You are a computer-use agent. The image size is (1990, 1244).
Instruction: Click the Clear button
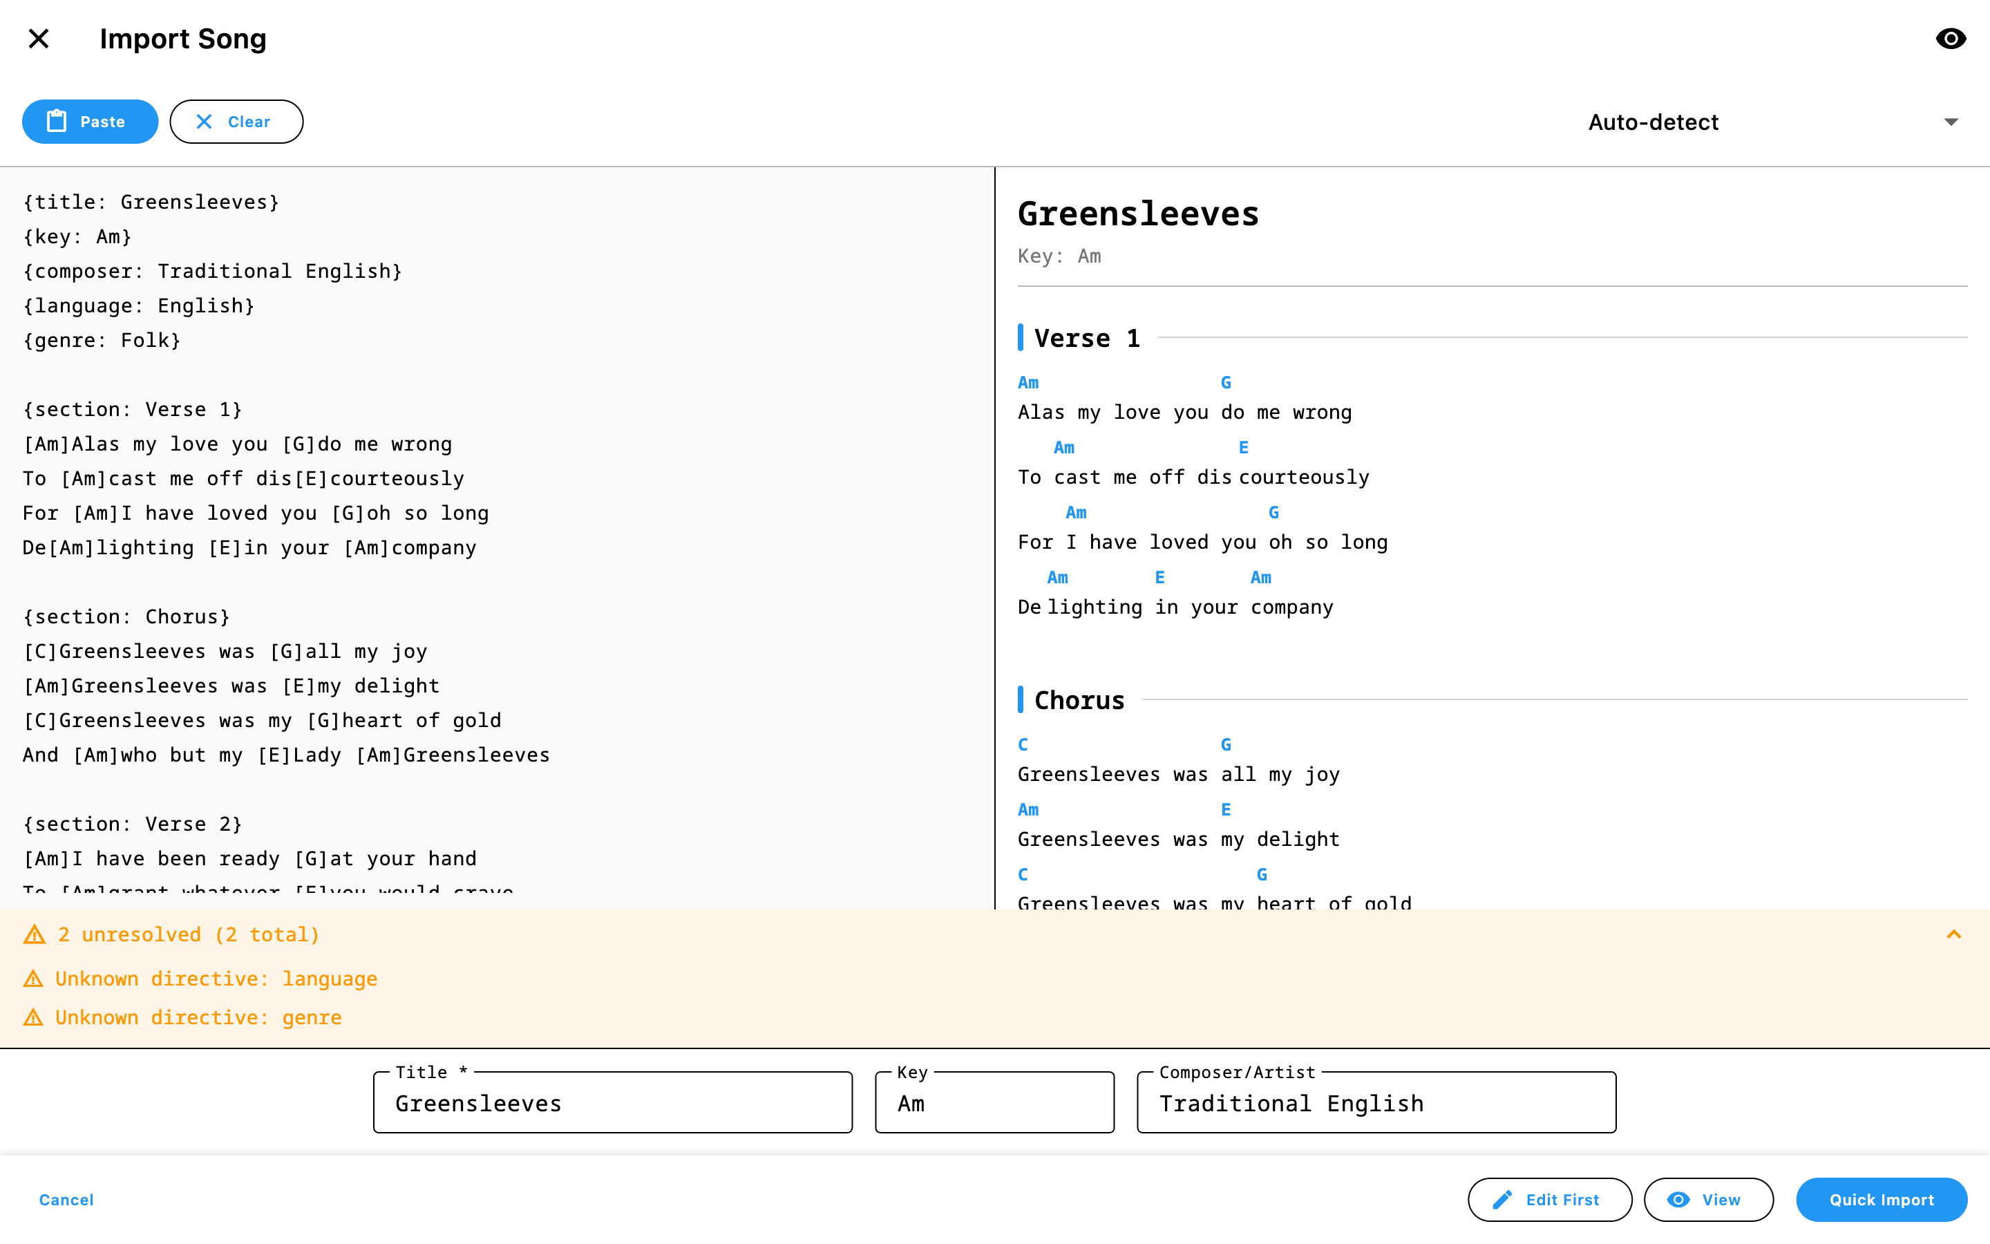236,122
